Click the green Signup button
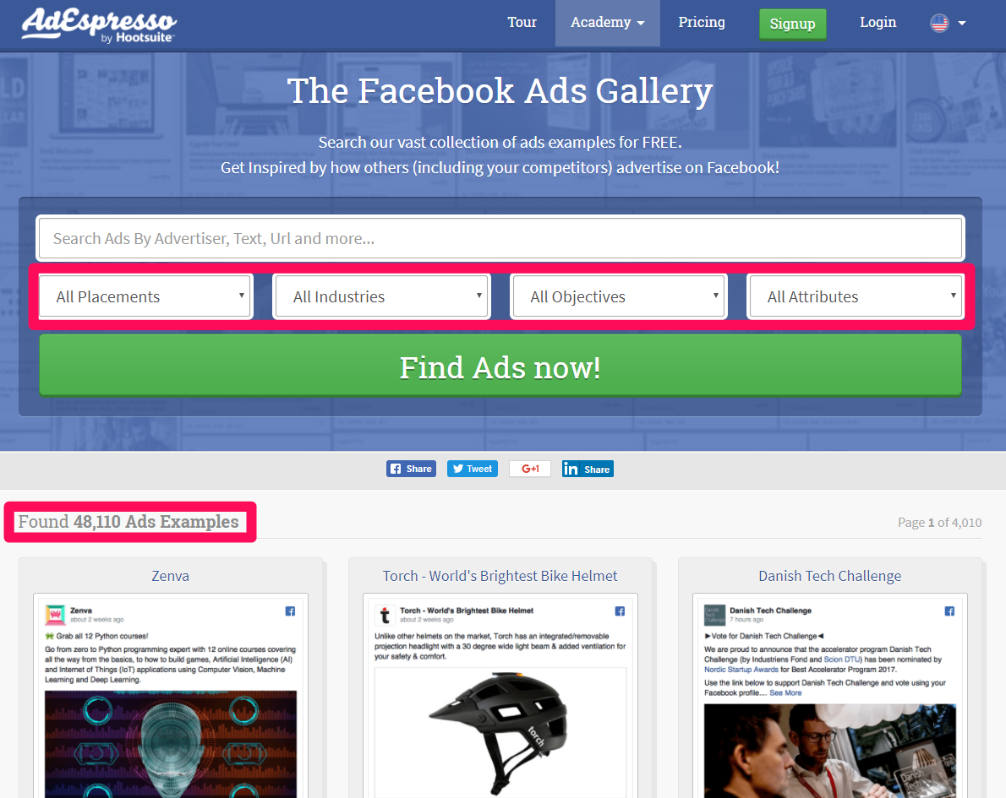This screenshot has width=1006, height=798. click(x=792, y=24)
